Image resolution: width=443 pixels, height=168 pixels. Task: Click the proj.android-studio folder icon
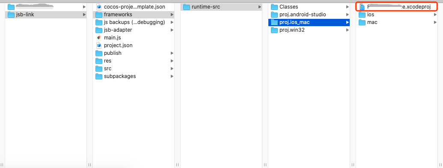pos(274,15)
